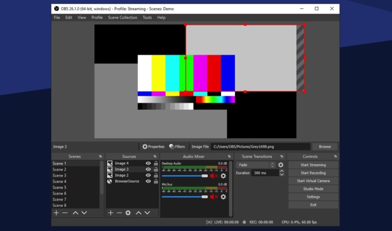Lock the BrowserSource source
The height and width of the screenshot is (231, 392).
pos(156,181)
